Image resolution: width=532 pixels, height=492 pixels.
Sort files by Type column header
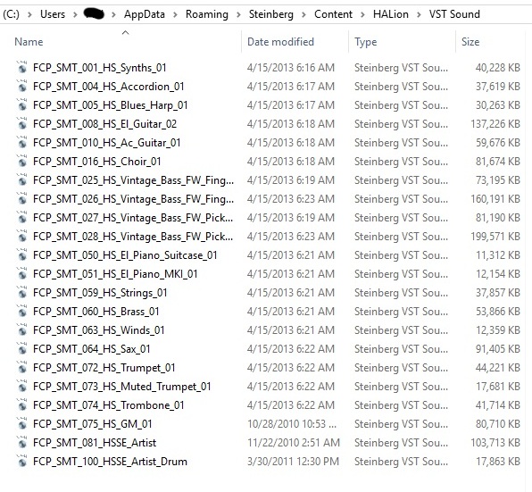pos(366,42)
